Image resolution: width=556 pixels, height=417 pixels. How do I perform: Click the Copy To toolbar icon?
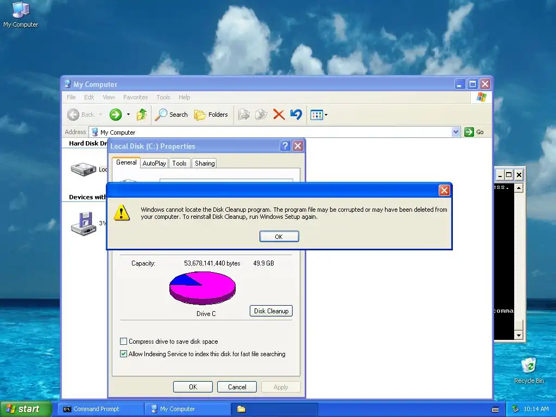tap(261, 115)
